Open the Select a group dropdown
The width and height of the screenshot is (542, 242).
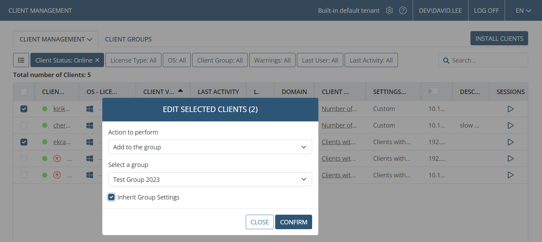pos(210,179)
